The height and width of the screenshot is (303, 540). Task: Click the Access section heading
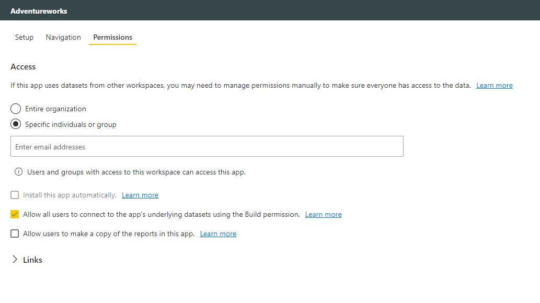pyautogui.click(x=23, y=67)
